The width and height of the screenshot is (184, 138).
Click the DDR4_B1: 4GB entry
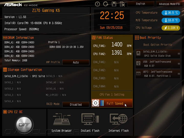[19, 51]
